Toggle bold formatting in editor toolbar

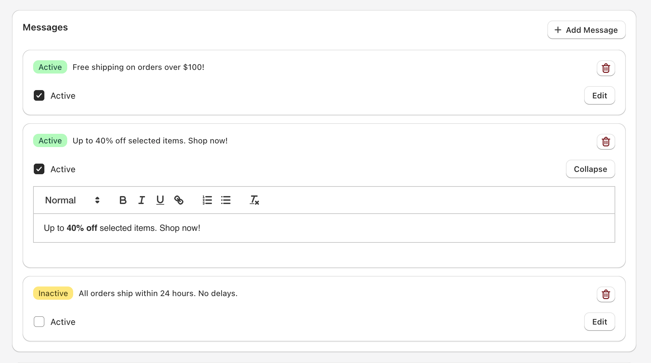coord(123,200)
